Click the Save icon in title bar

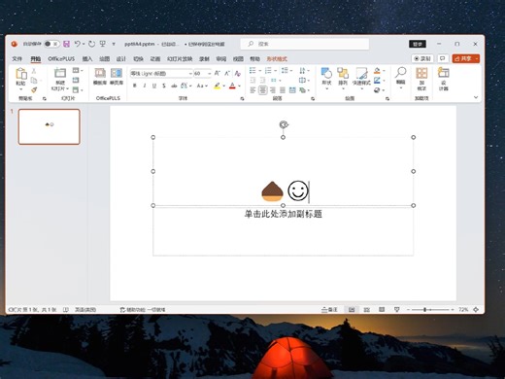[x=66, y=44]
